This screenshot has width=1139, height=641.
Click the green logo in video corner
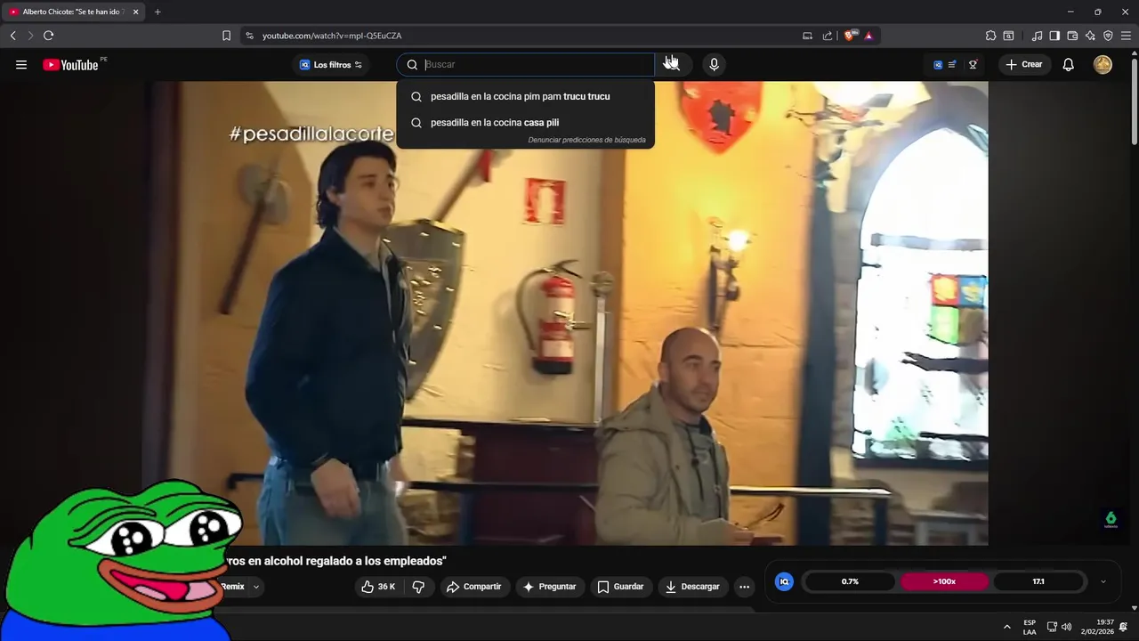[1111, 519]
